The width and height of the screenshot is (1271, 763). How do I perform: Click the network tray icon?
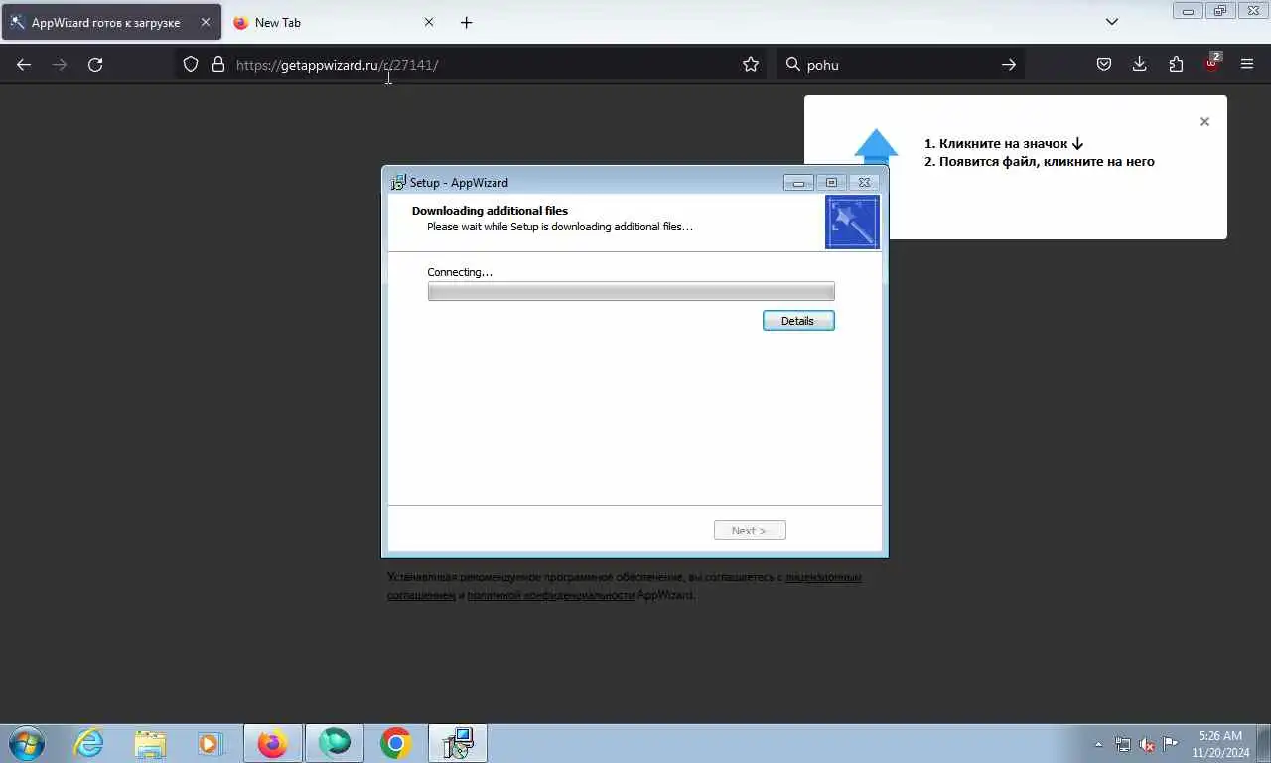click(1123, 744)
